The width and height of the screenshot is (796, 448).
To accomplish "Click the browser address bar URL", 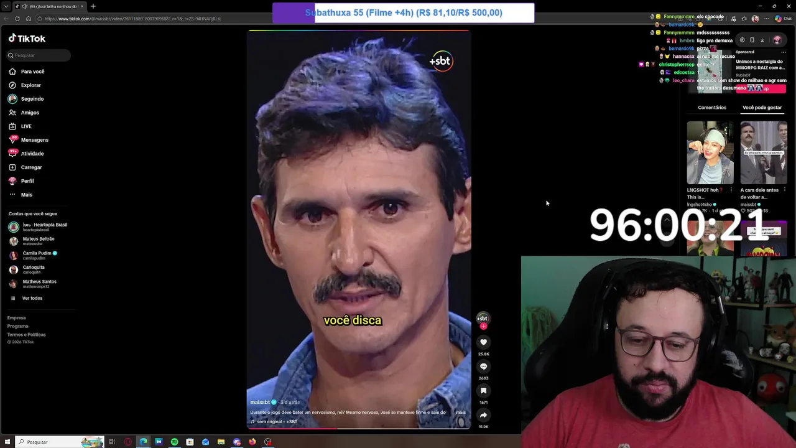I will (x=133, y=19).
